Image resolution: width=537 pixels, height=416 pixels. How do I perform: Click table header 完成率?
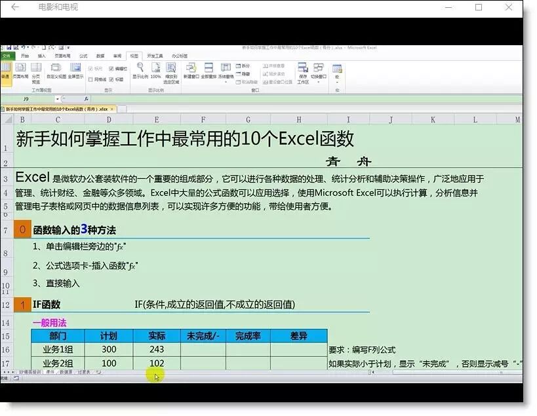248,336
